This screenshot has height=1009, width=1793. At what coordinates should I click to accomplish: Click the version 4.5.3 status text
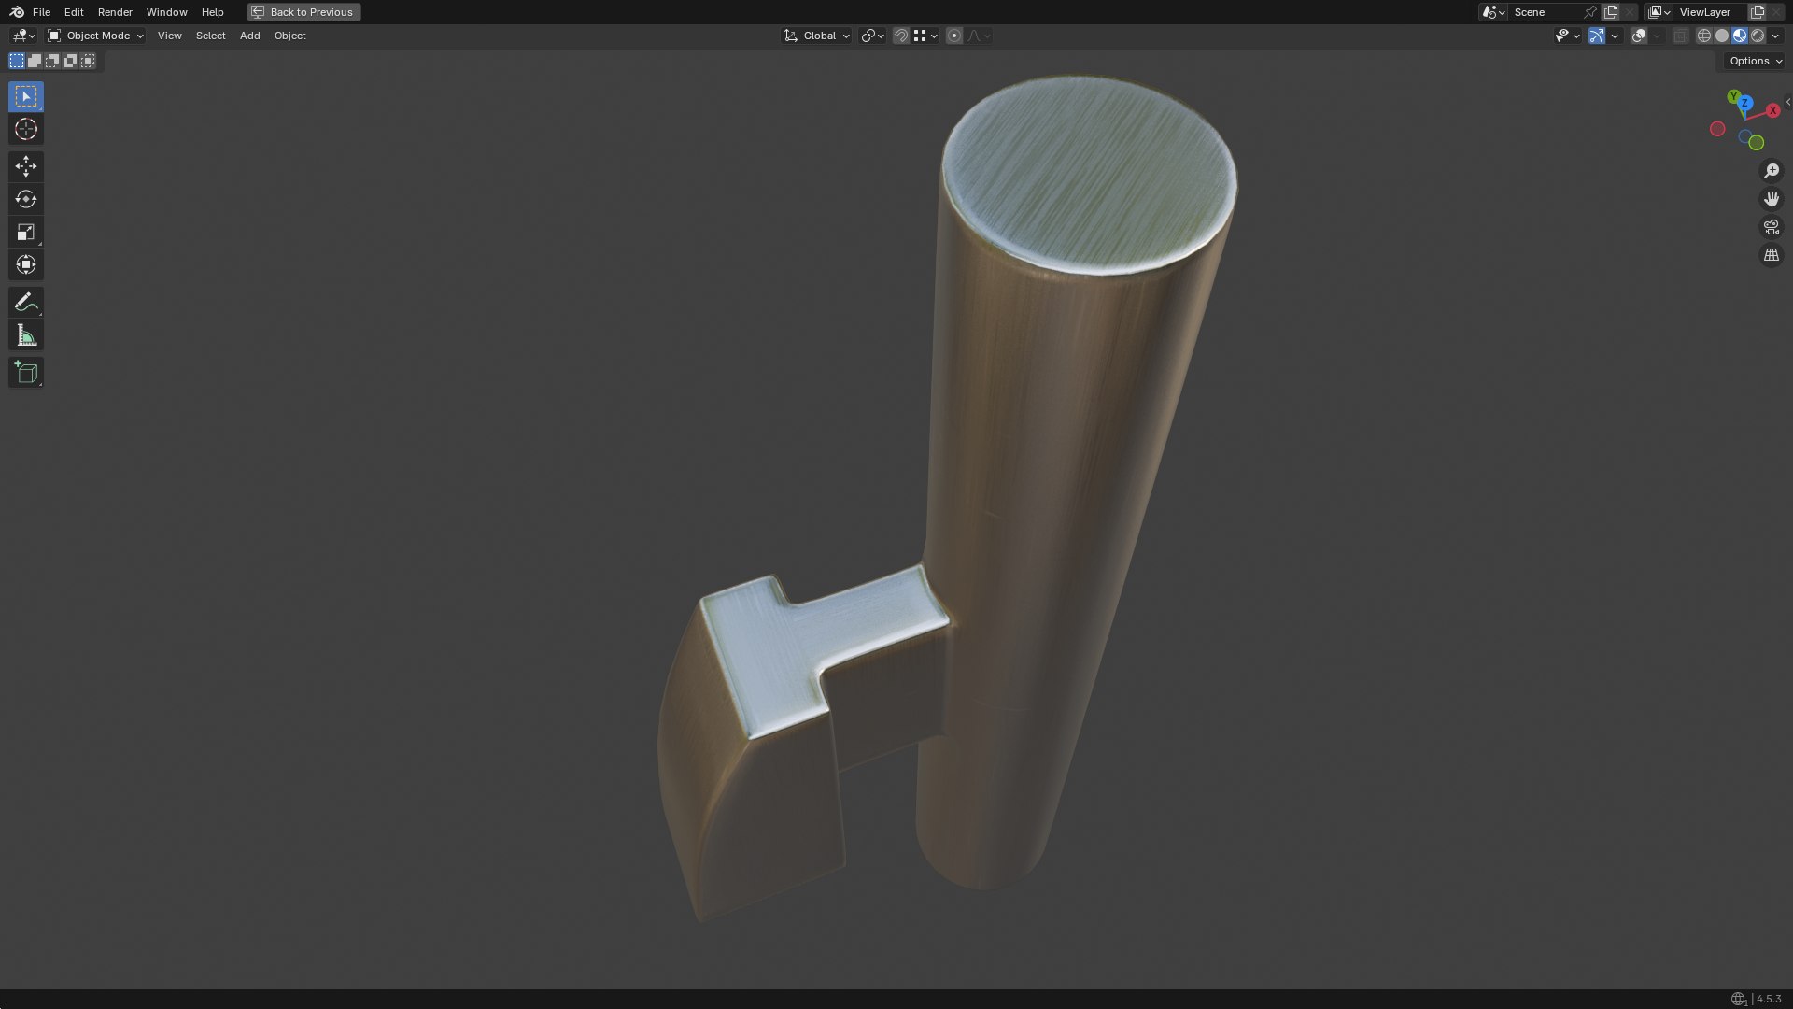coord(1769,999)
